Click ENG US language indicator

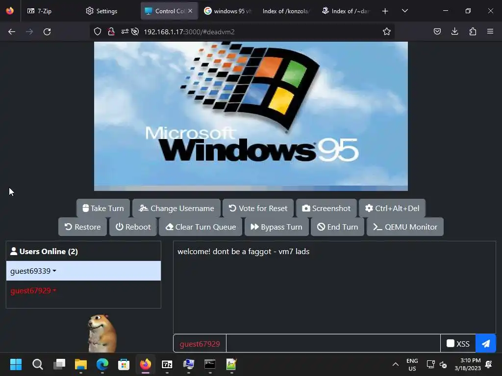coord(412,364)
